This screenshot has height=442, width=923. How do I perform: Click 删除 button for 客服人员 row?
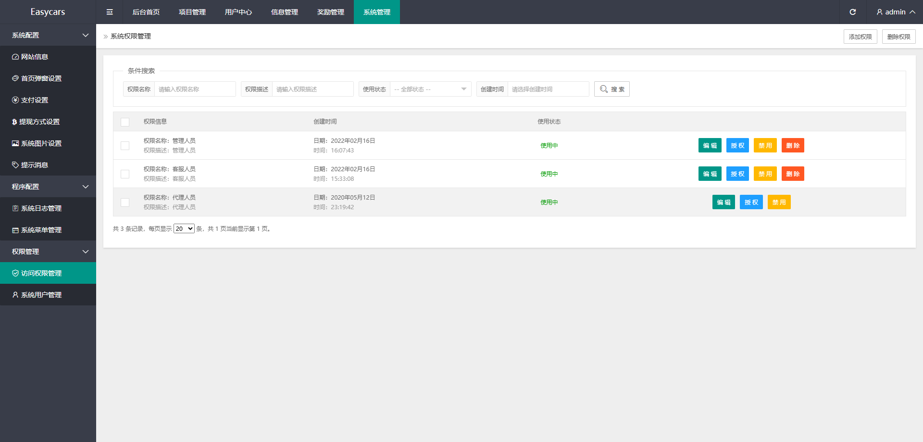pos(792,174)
